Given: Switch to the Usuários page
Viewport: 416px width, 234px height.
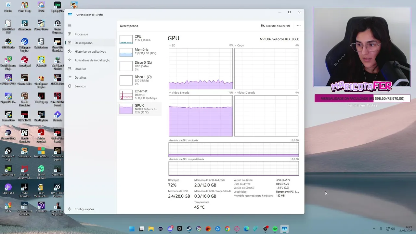Looking at the screenshot, I should point(90,69).
